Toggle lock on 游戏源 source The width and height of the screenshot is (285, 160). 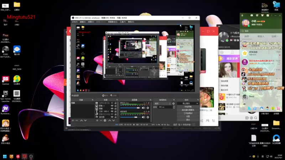pyautogui.click(x=115, y=117)
